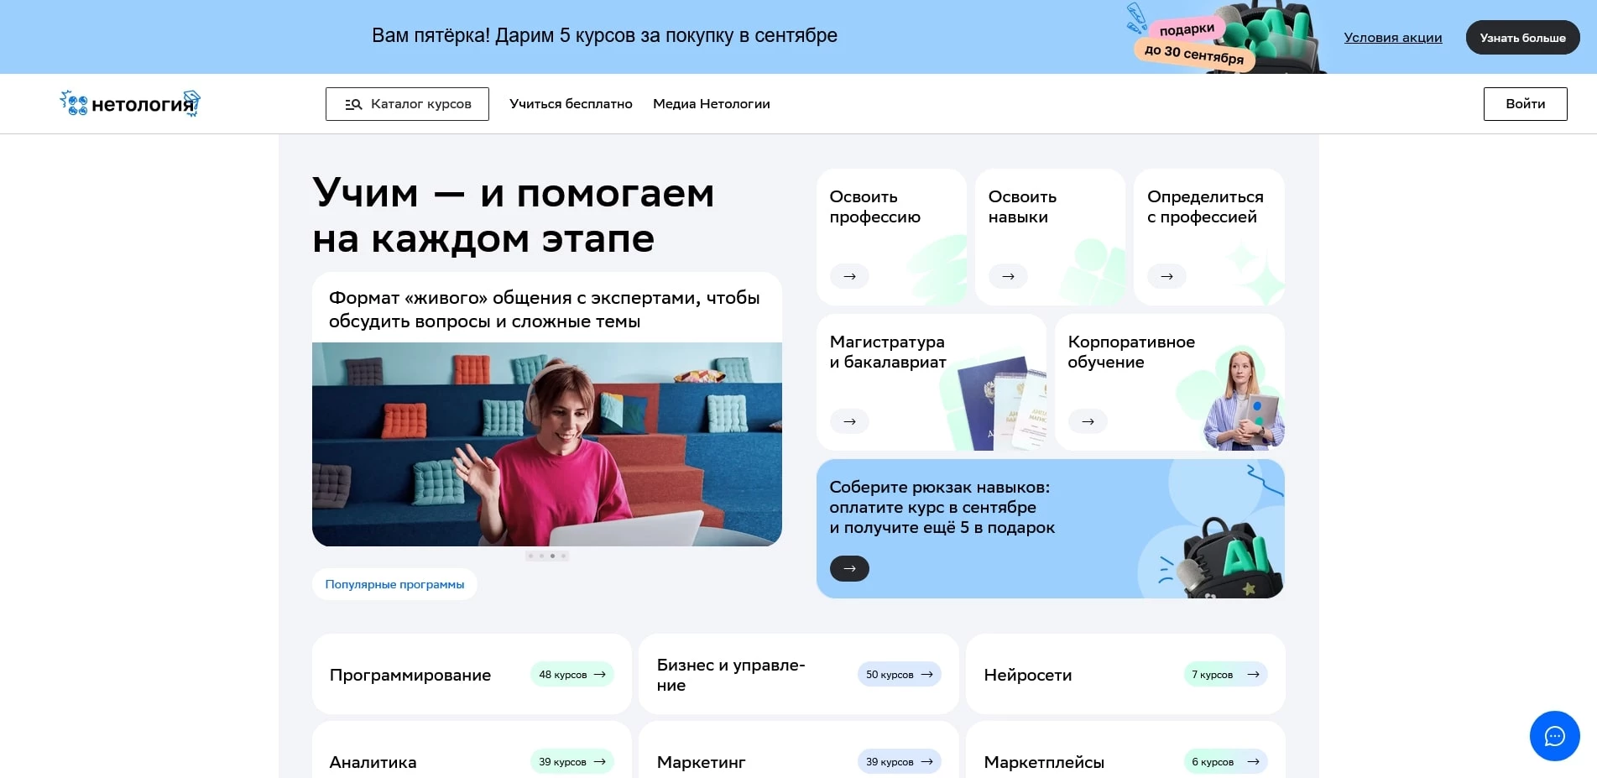Click the search icon inside Каталог курсов
Image resolution: width=1597 pixels, height=778 pixels.
pos(352,103)
